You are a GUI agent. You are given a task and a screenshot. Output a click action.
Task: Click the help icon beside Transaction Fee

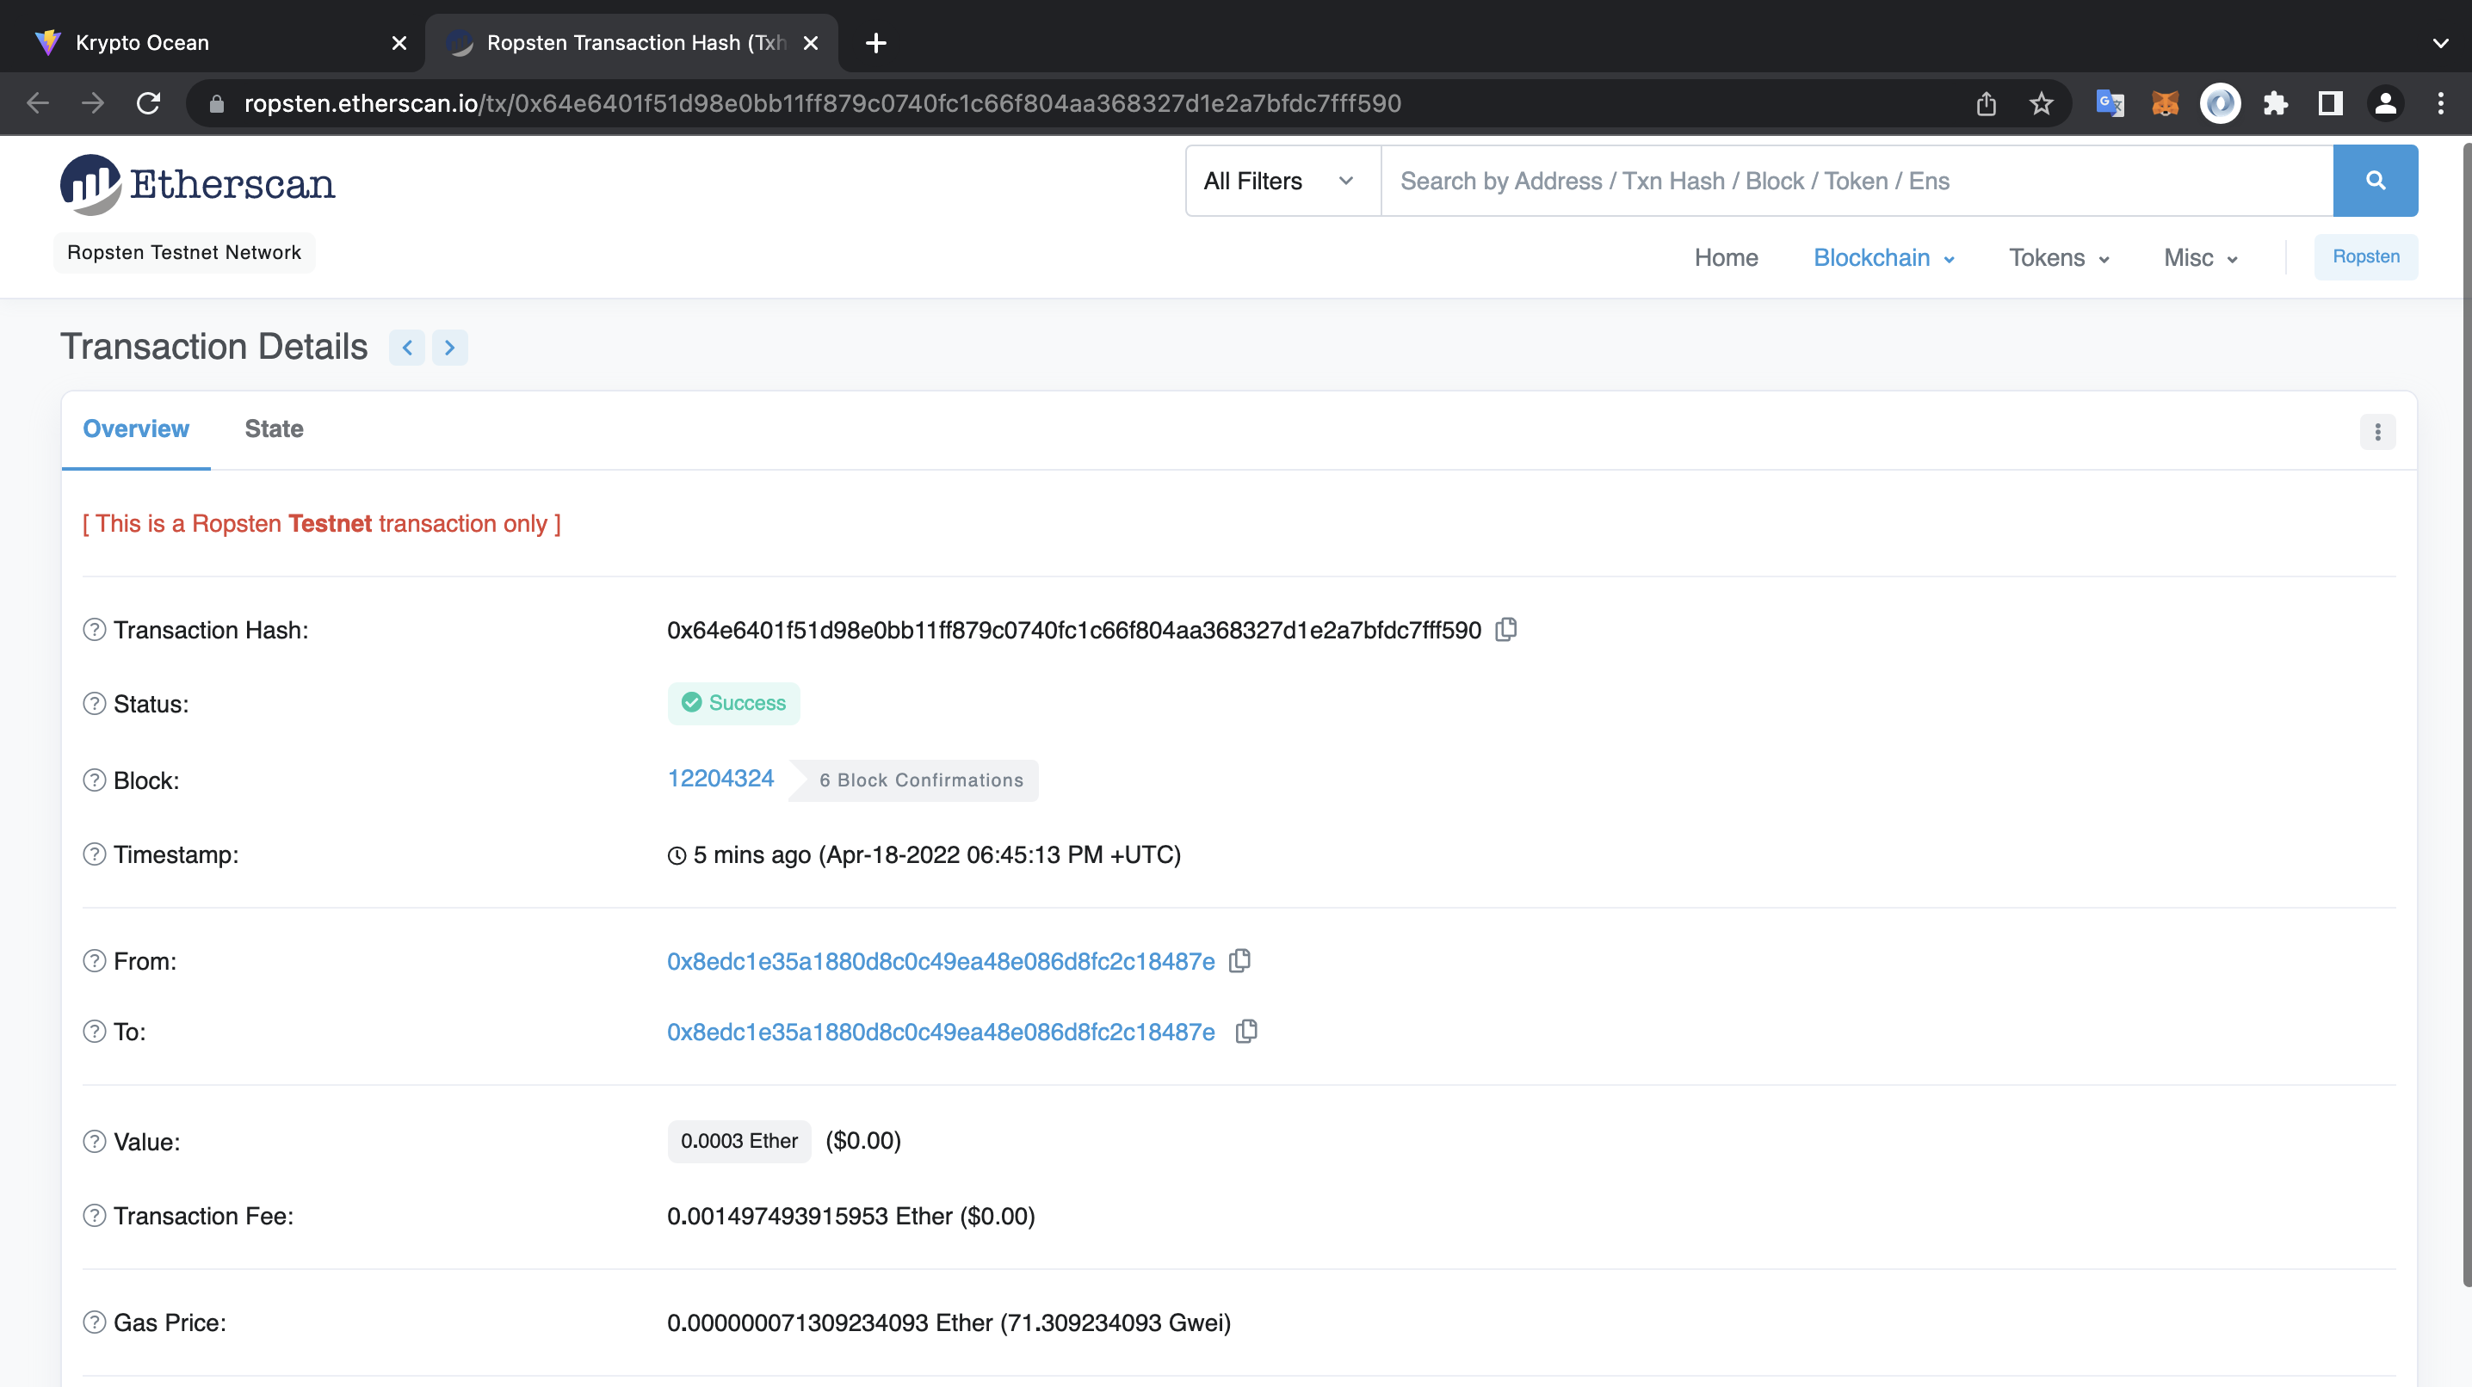point(93,1215)
